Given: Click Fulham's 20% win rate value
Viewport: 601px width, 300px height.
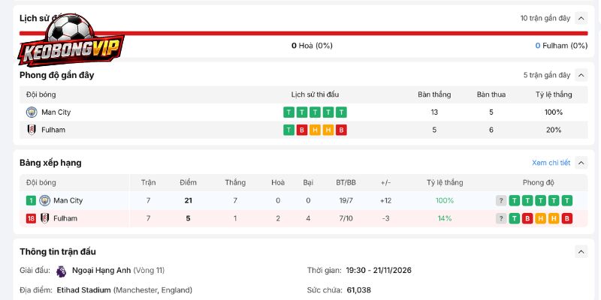Looking at the screenshot, I should pos(554,130).
